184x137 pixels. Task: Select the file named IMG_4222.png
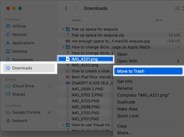coord(85,65)
